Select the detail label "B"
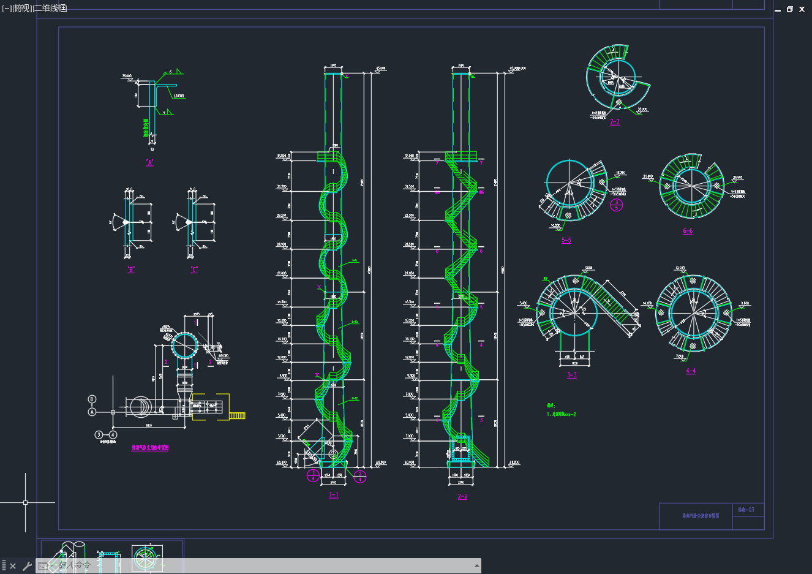The height and width of the screenshot is (574, 812). [131, 270]
